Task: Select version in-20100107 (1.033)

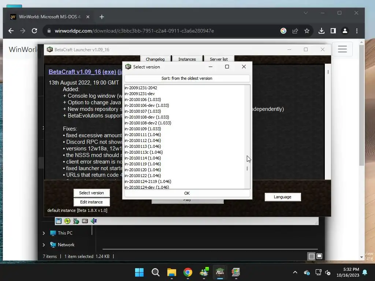Action: pos(184,111)
